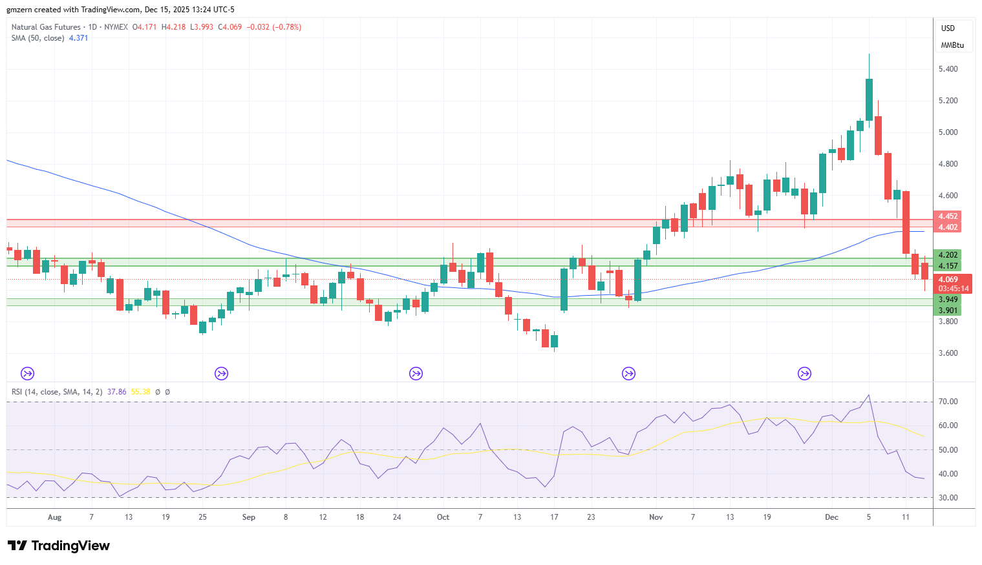Click the yellow RSI average value 55.38
The width and height of the screenshot is (982, 565).
click(x=140, y=392)
